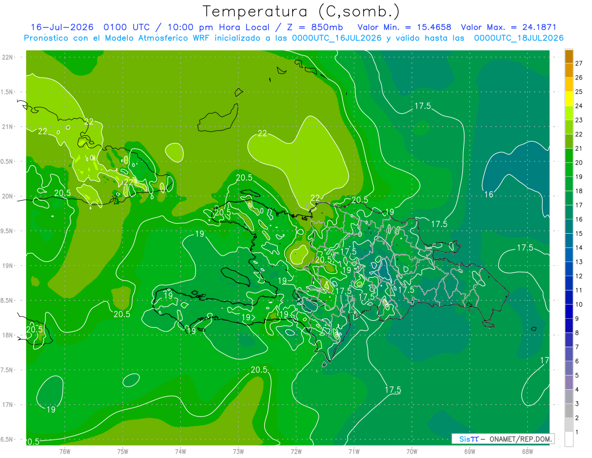Click the "73W" longitude axis label

point(238,451)
